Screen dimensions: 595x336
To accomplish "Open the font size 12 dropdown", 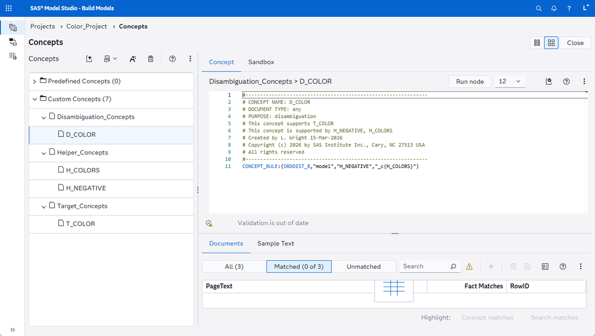I will 510,81.
